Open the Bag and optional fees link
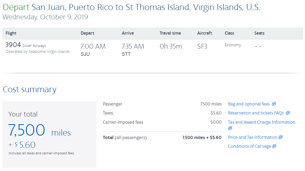 point(249,104)
